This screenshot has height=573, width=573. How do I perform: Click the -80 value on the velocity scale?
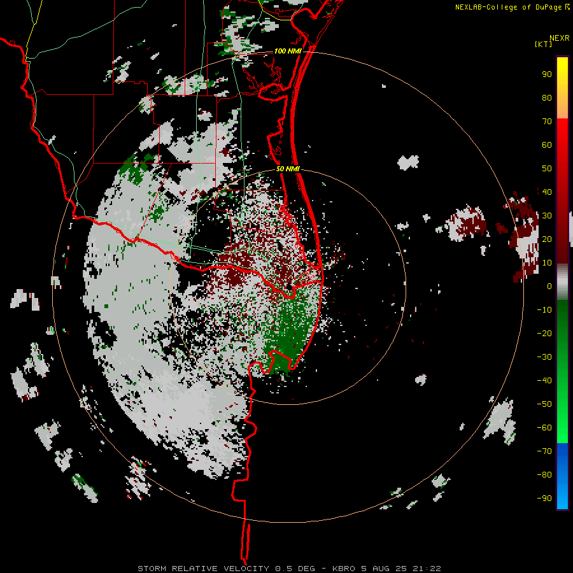tap(544, 475)
